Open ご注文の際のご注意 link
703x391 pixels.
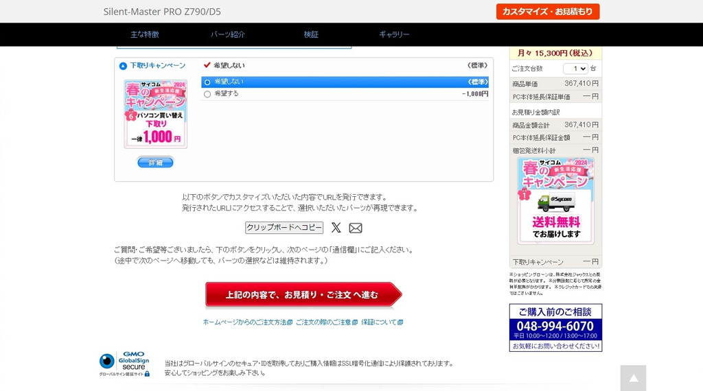(x=326, y=322)
